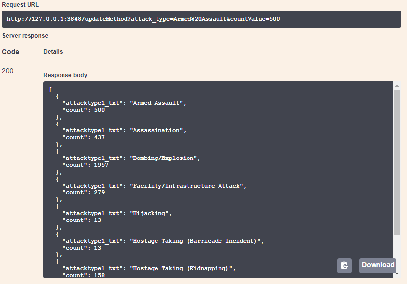Click the Request URL text box
Screen dimensions: 407x284
pyautogui.click(x=201, y=19)
